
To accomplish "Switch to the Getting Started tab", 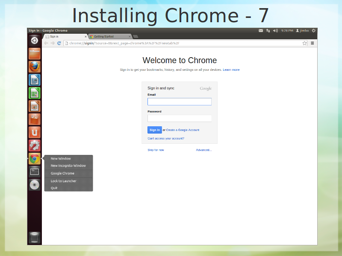I will click(110, 37).
